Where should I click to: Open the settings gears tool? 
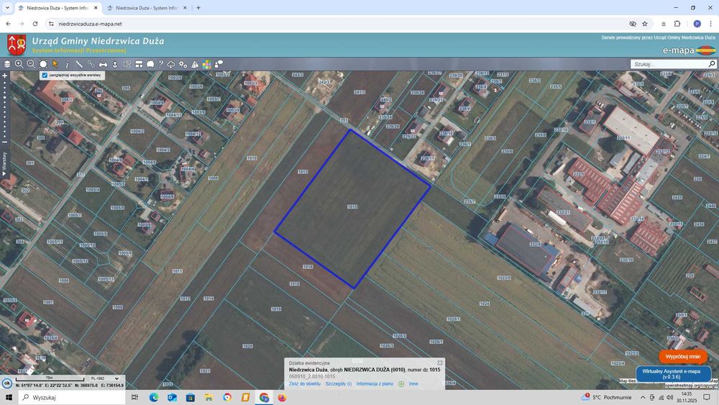click(183, 64)
